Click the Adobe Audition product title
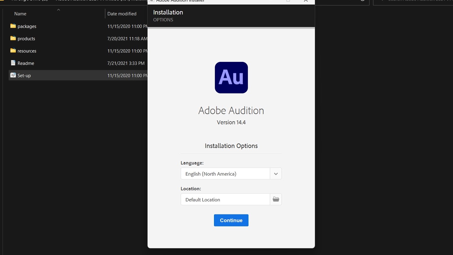The width and height of the screenshot is (453, 255). (x=231, y=111)
